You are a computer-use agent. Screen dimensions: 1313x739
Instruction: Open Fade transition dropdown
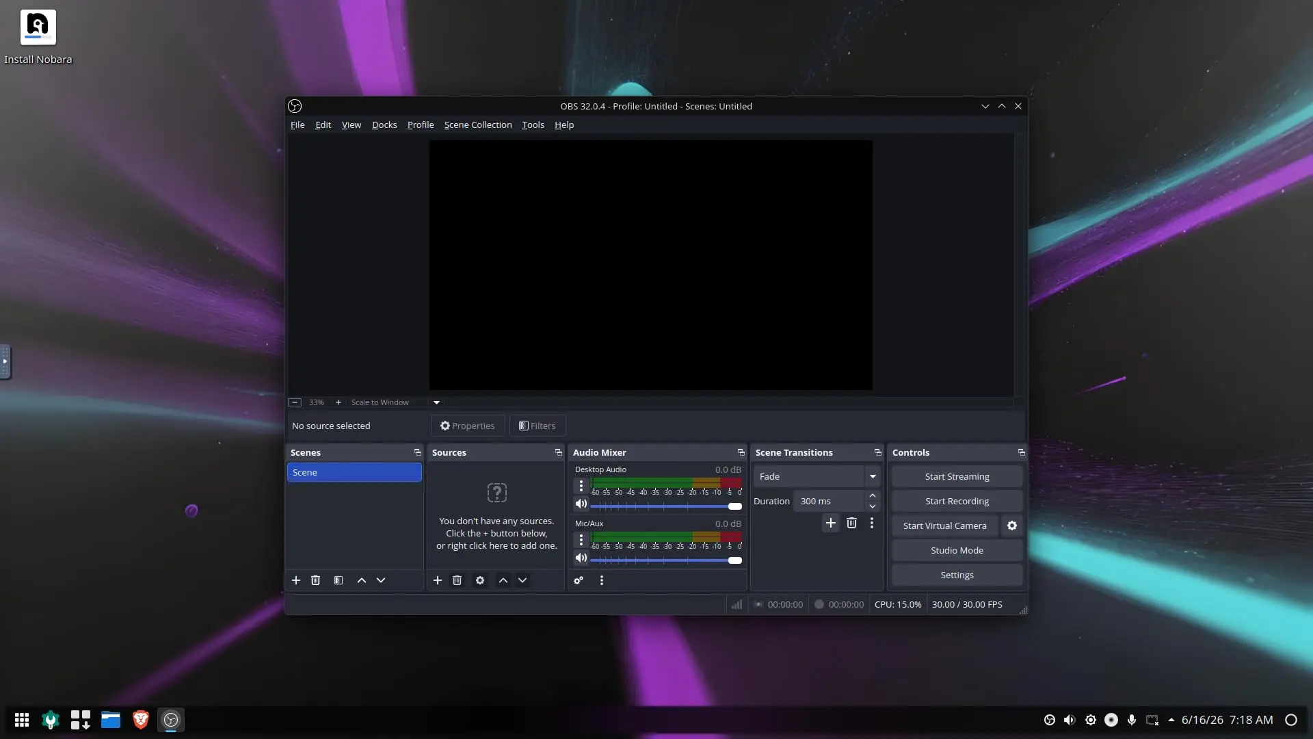click(817, 476)
